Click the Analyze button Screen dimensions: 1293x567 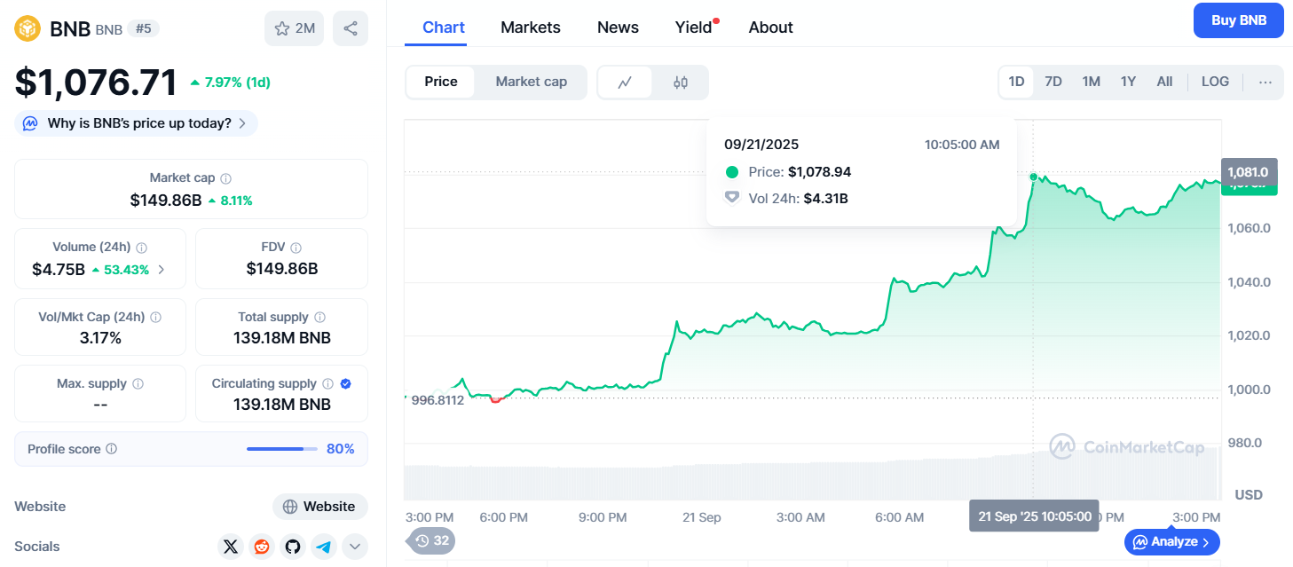pos(1171,541)
